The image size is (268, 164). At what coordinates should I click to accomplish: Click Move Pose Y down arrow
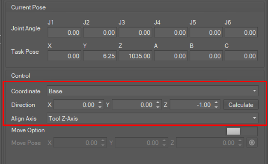(x=164, y=145)
